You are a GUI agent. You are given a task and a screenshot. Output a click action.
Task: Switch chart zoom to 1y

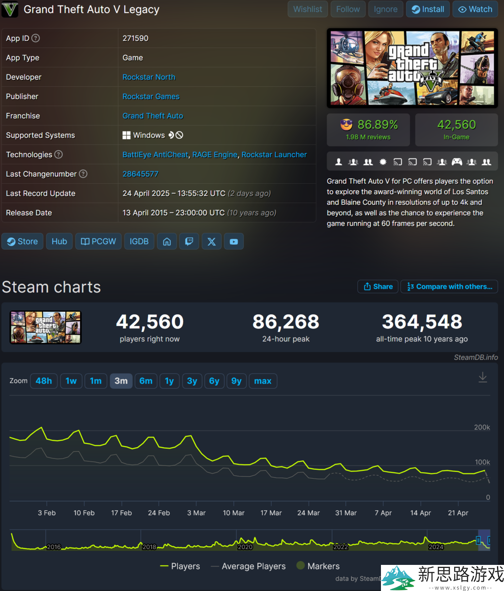coord(169,381)
